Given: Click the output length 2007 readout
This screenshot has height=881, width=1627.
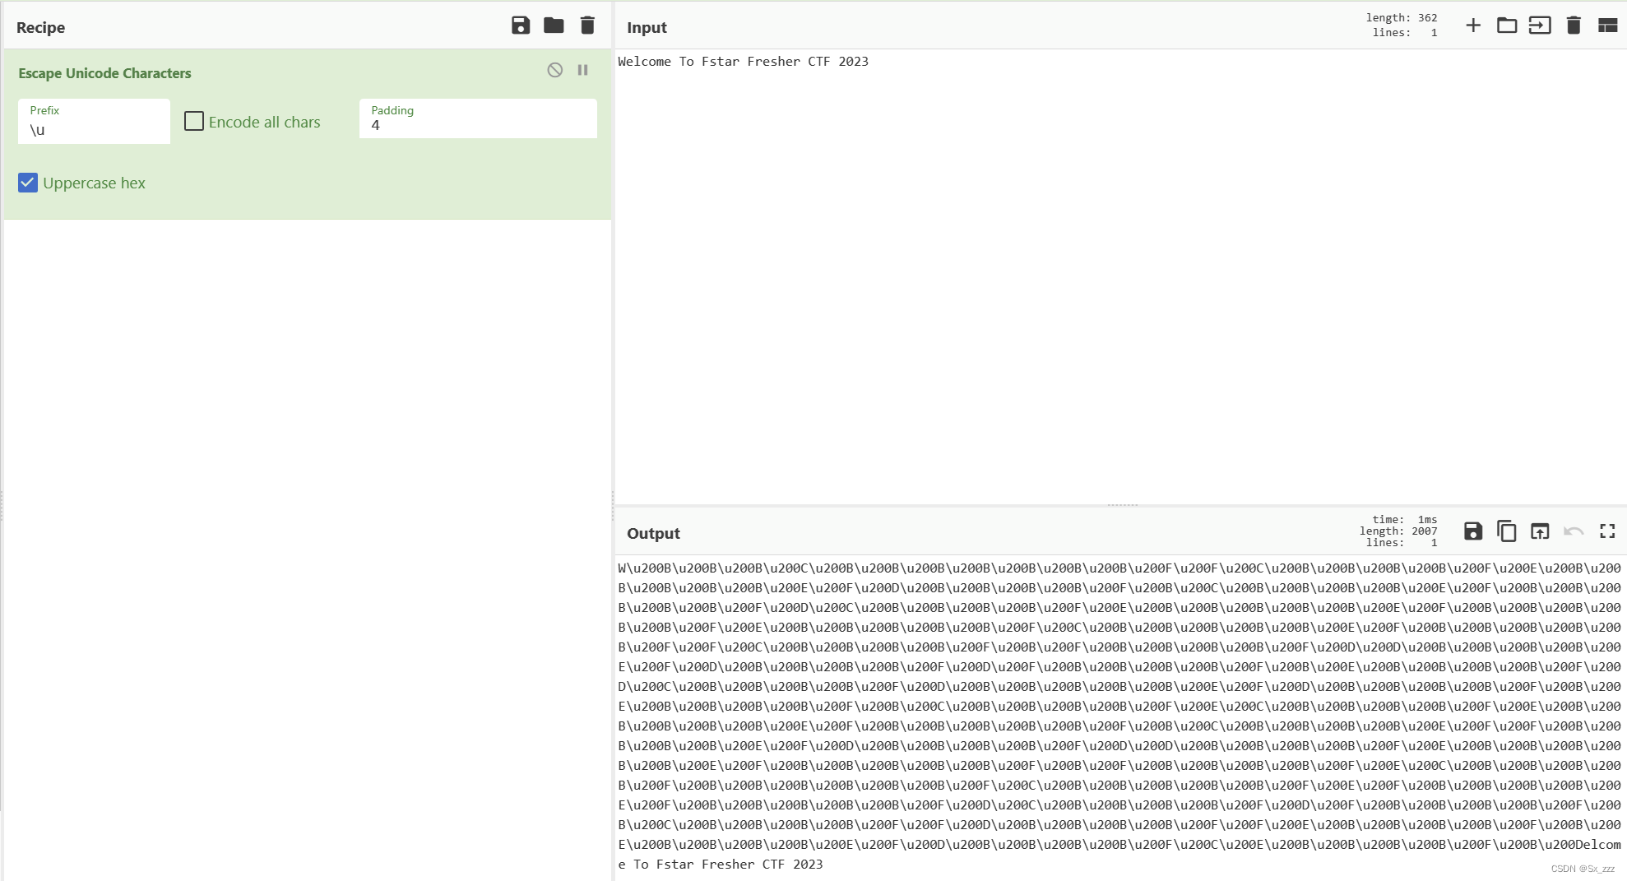Looking at the screenshot, I should pyautogui.click(x=1398, y=531).
